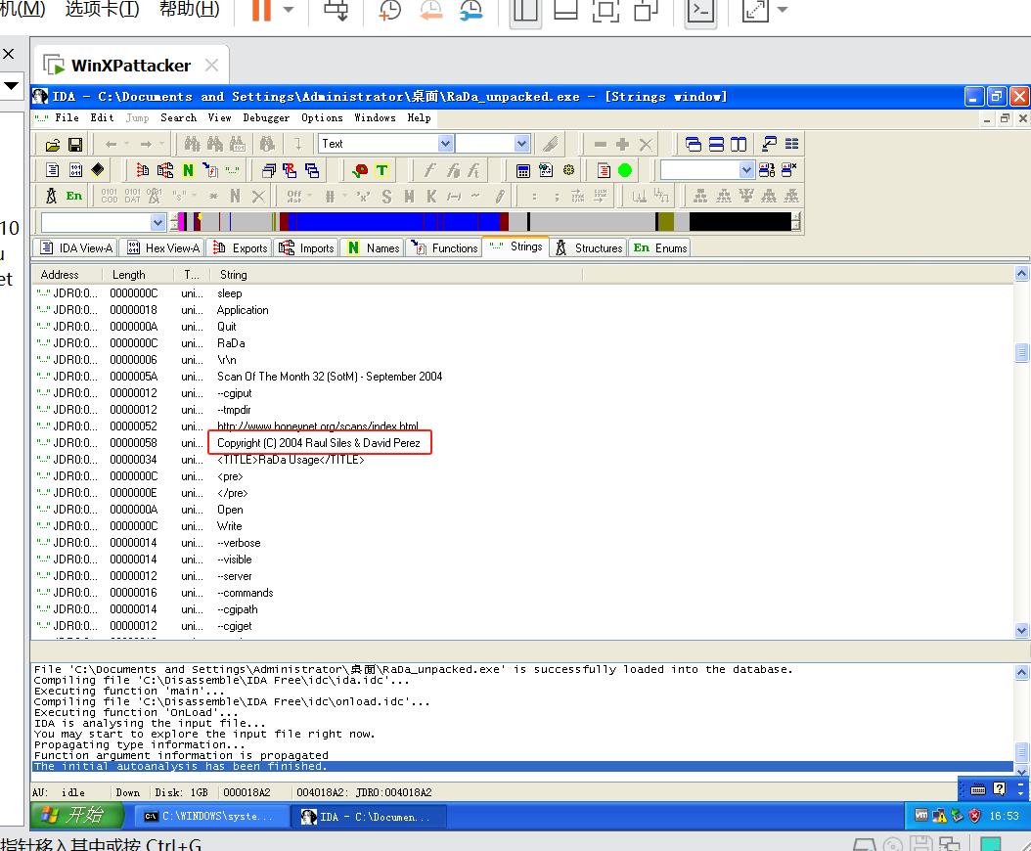Screen dimensions: 1031x851
Task: Open the Search menu
Action: coord(179,117)
